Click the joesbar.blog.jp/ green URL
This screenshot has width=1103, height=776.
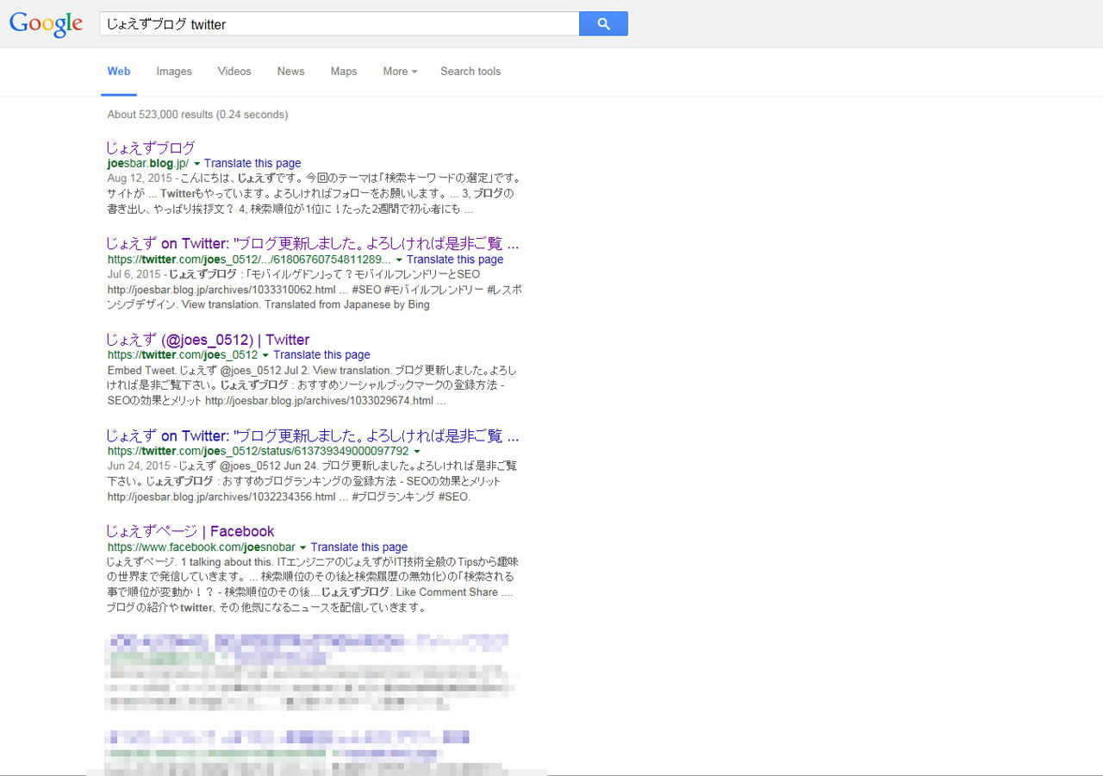148,163
